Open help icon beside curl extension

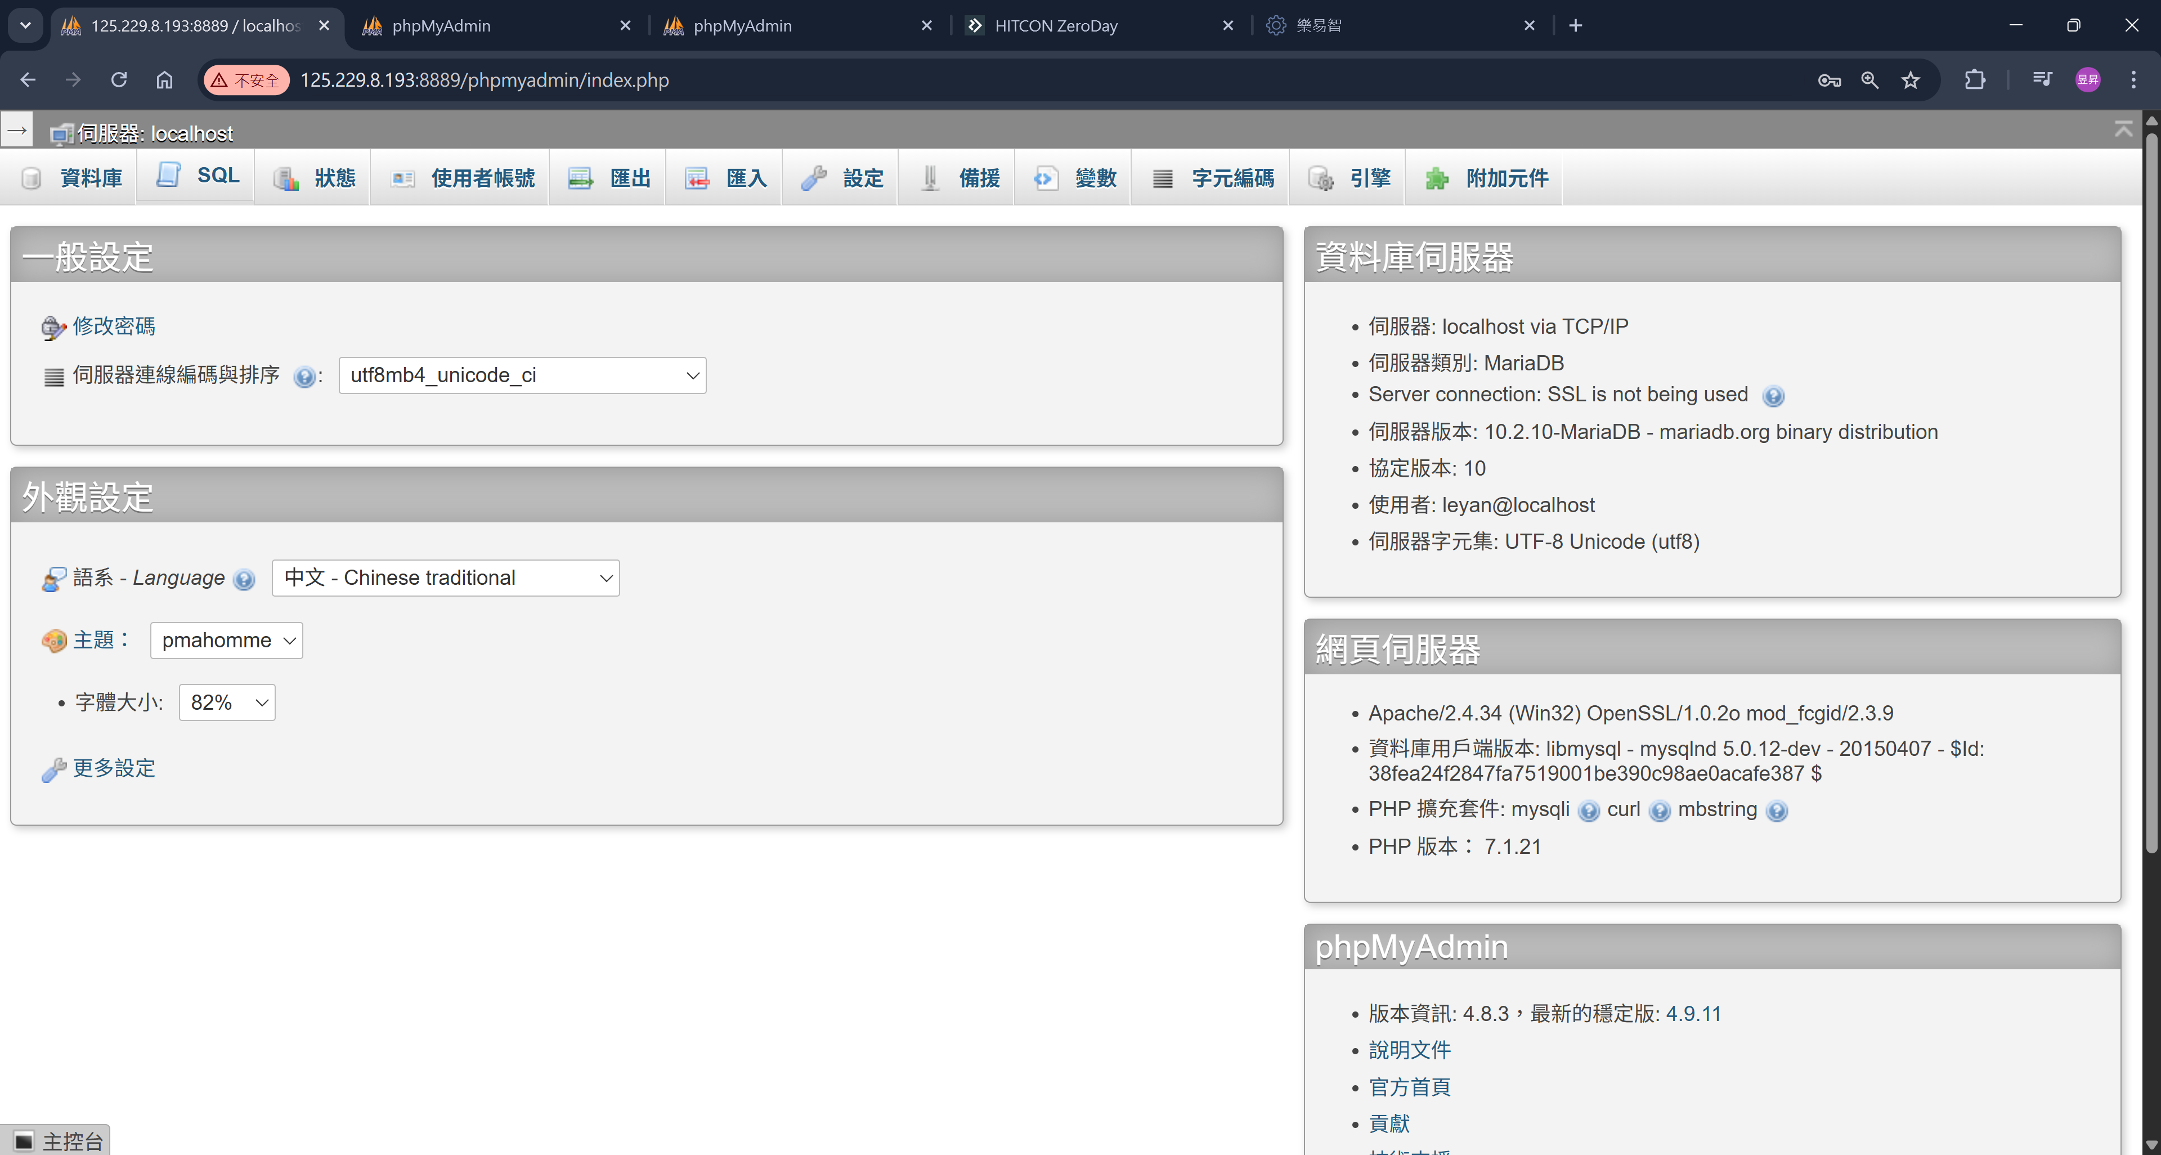point(1660,811)
